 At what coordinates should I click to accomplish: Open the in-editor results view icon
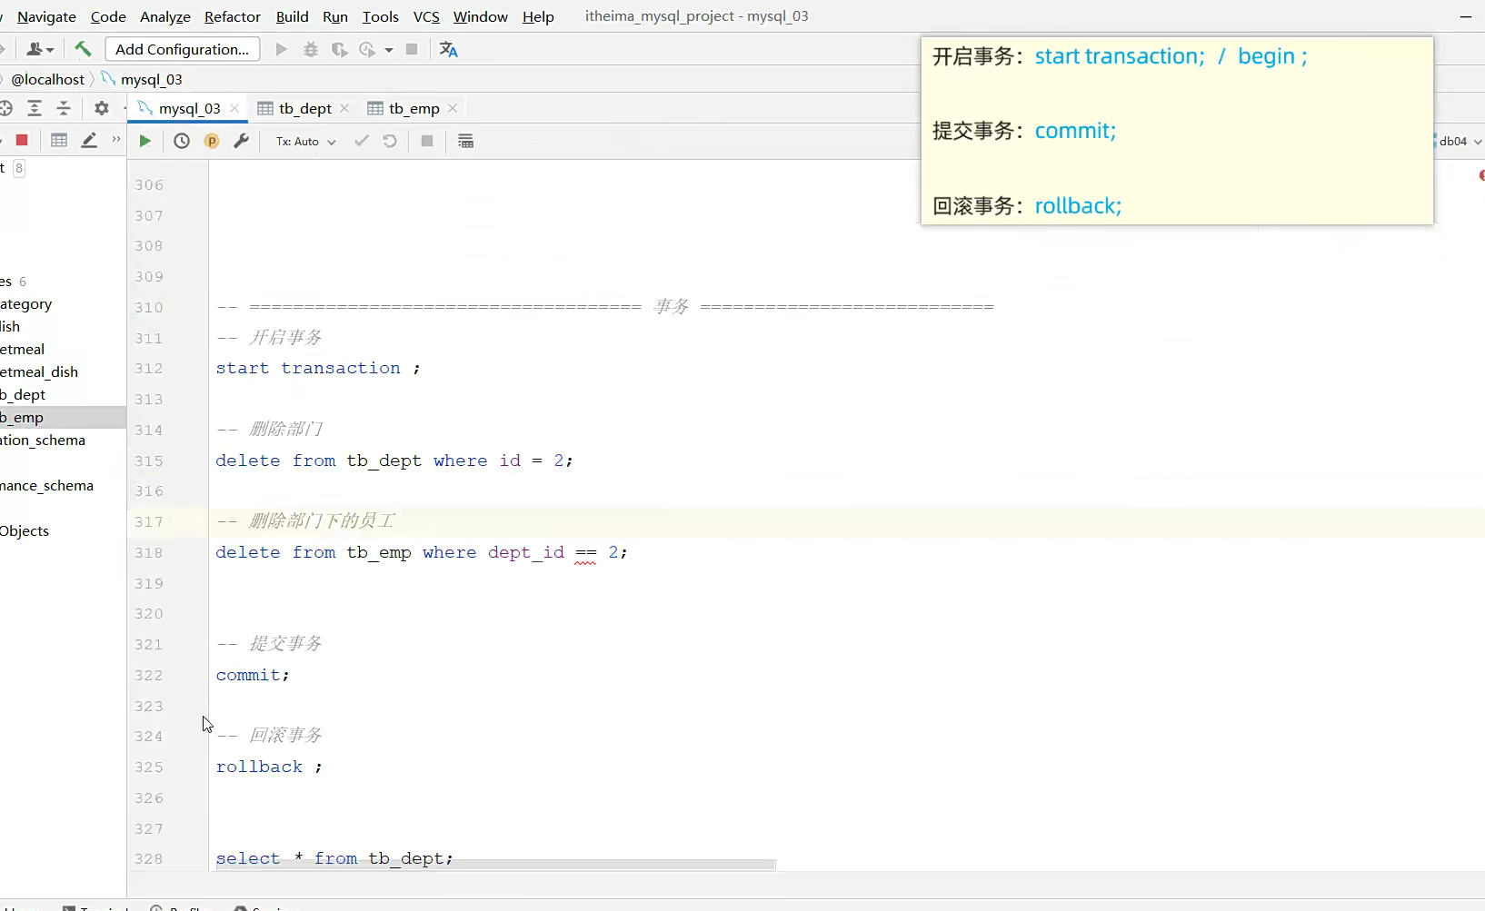[x=466, y=141]
